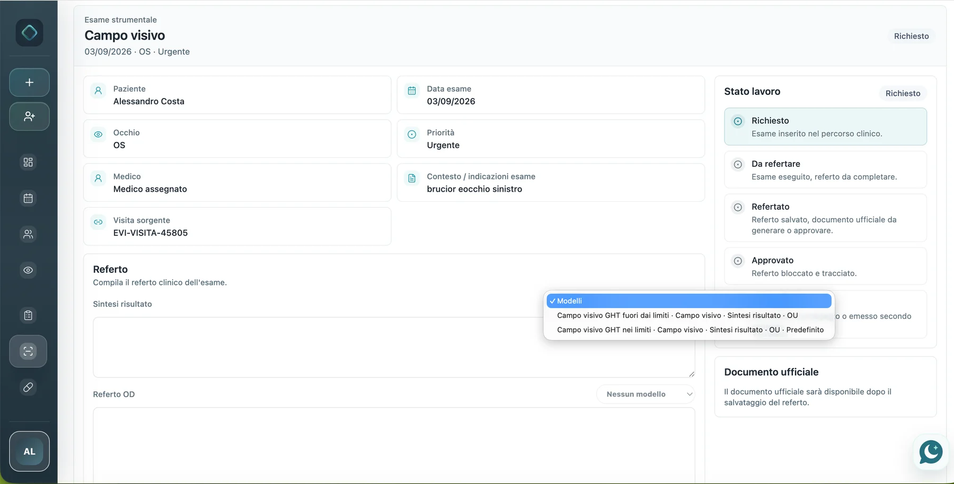Select the Approvato status
Screen dimensions: 954x484
click(825, 266)
